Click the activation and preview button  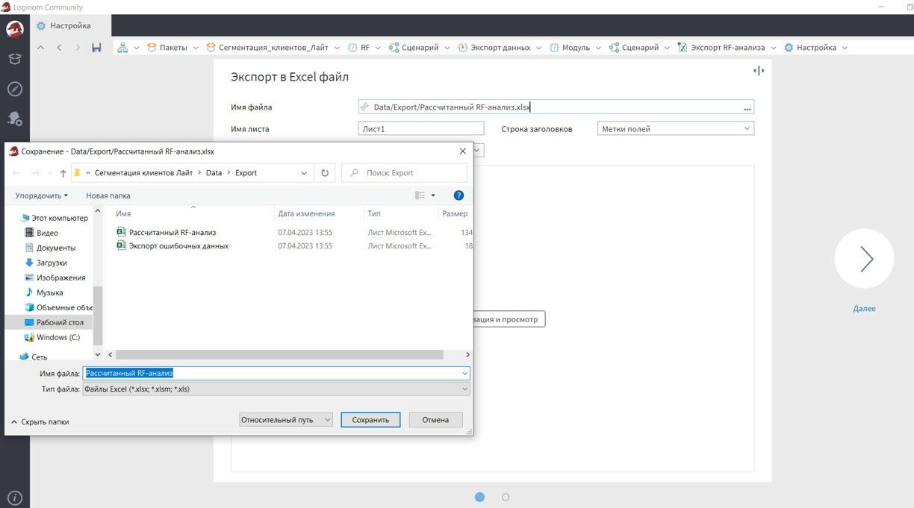pyautogui.click(x=509, y=319)
